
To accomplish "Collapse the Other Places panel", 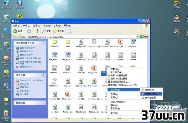I will 44,75.
